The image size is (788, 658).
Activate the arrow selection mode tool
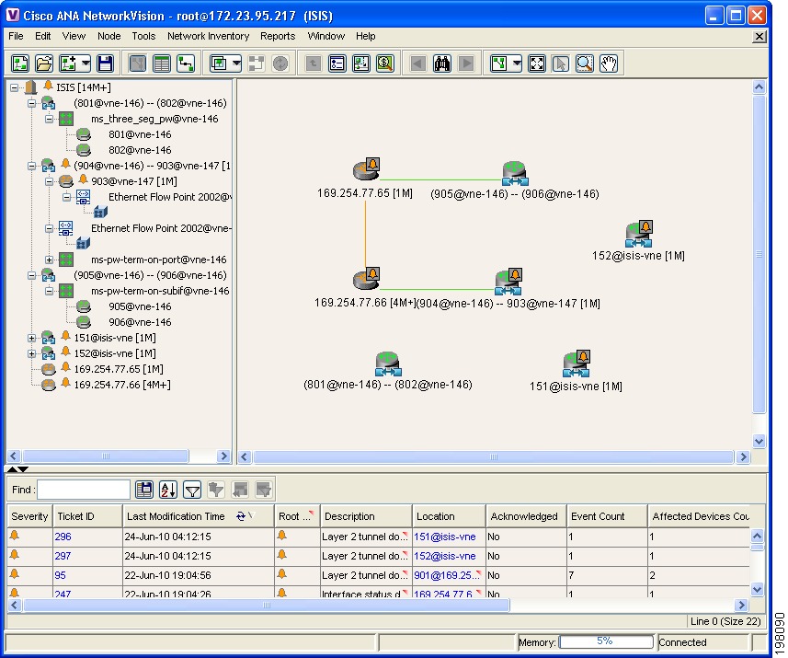coord(560,63)
